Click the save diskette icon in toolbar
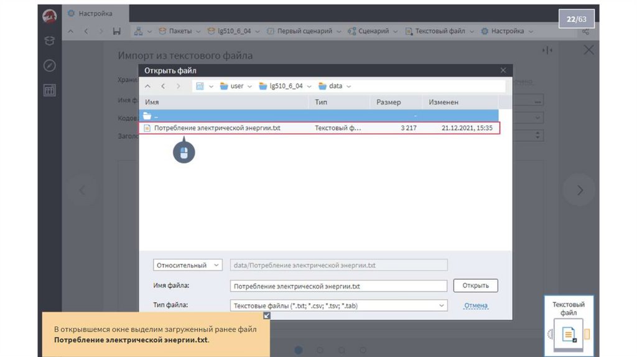637x357 pixels. (117, 31)
